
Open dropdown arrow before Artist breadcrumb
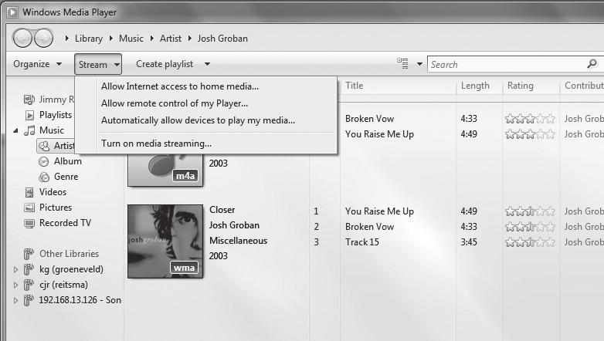click(152, 38)
